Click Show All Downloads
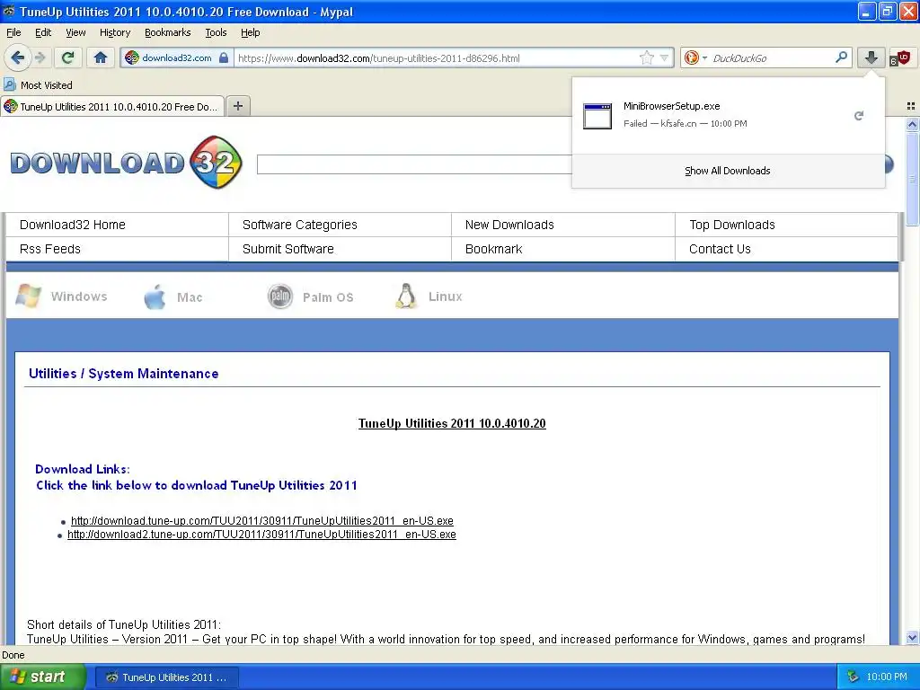The height and width of the screenshot is (690, 920). [x=728, y=171]
